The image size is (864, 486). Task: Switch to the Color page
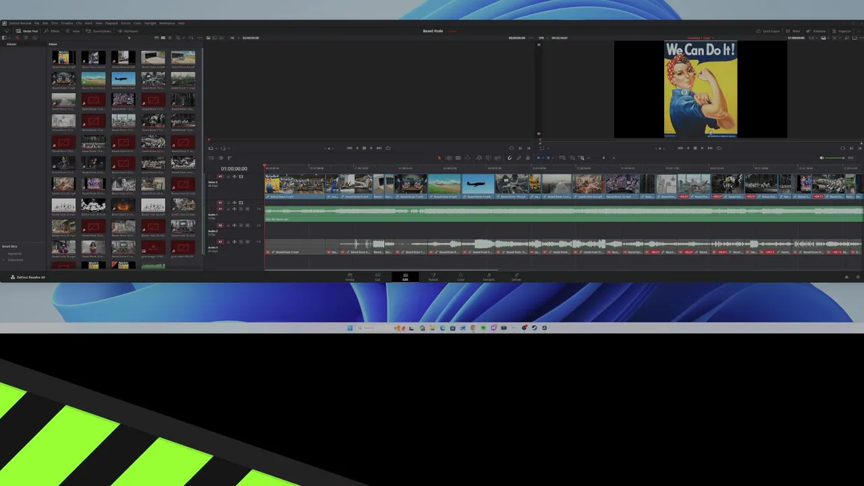460,277
